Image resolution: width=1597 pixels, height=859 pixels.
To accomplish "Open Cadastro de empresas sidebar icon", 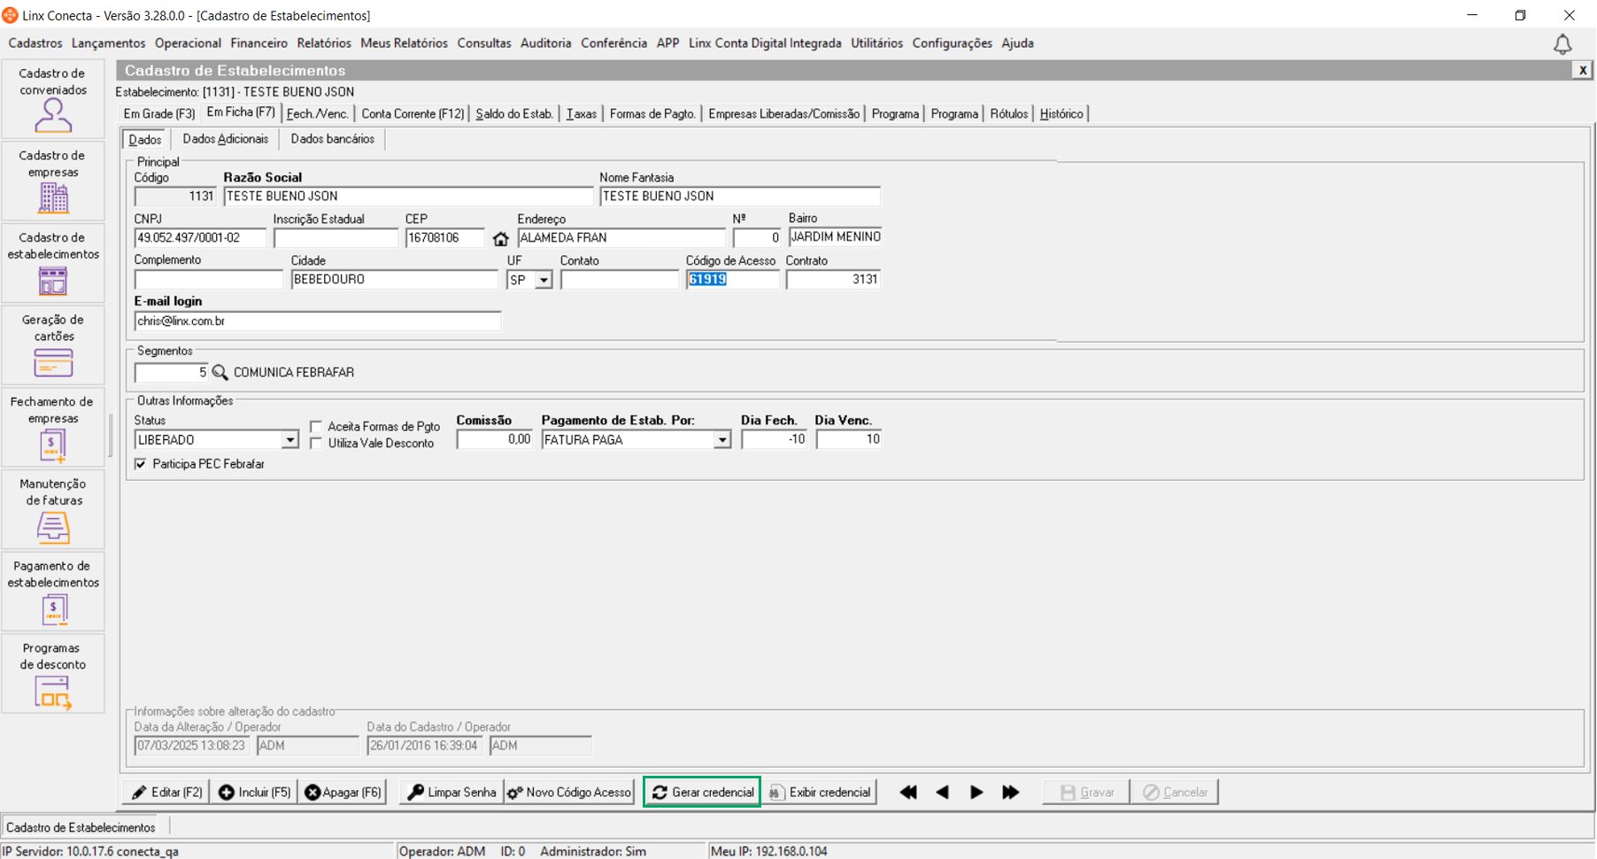I will (53, 182).
